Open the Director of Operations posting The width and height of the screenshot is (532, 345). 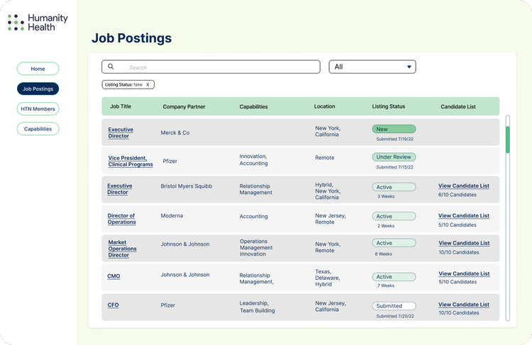coord(121,219)
